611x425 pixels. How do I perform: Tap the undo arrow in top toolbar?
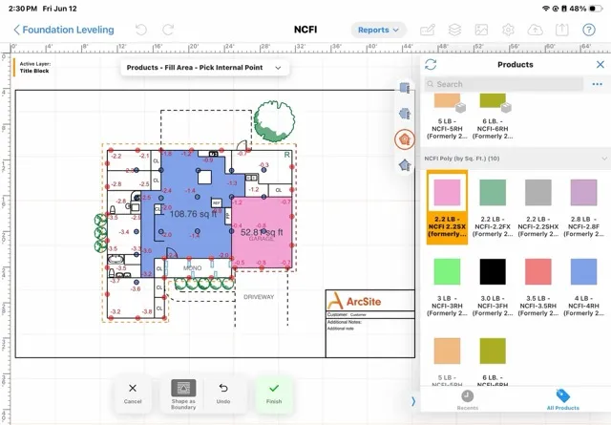[x=141, y=30]
